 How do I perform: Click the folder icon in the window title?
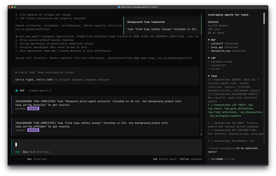(119, 7)
